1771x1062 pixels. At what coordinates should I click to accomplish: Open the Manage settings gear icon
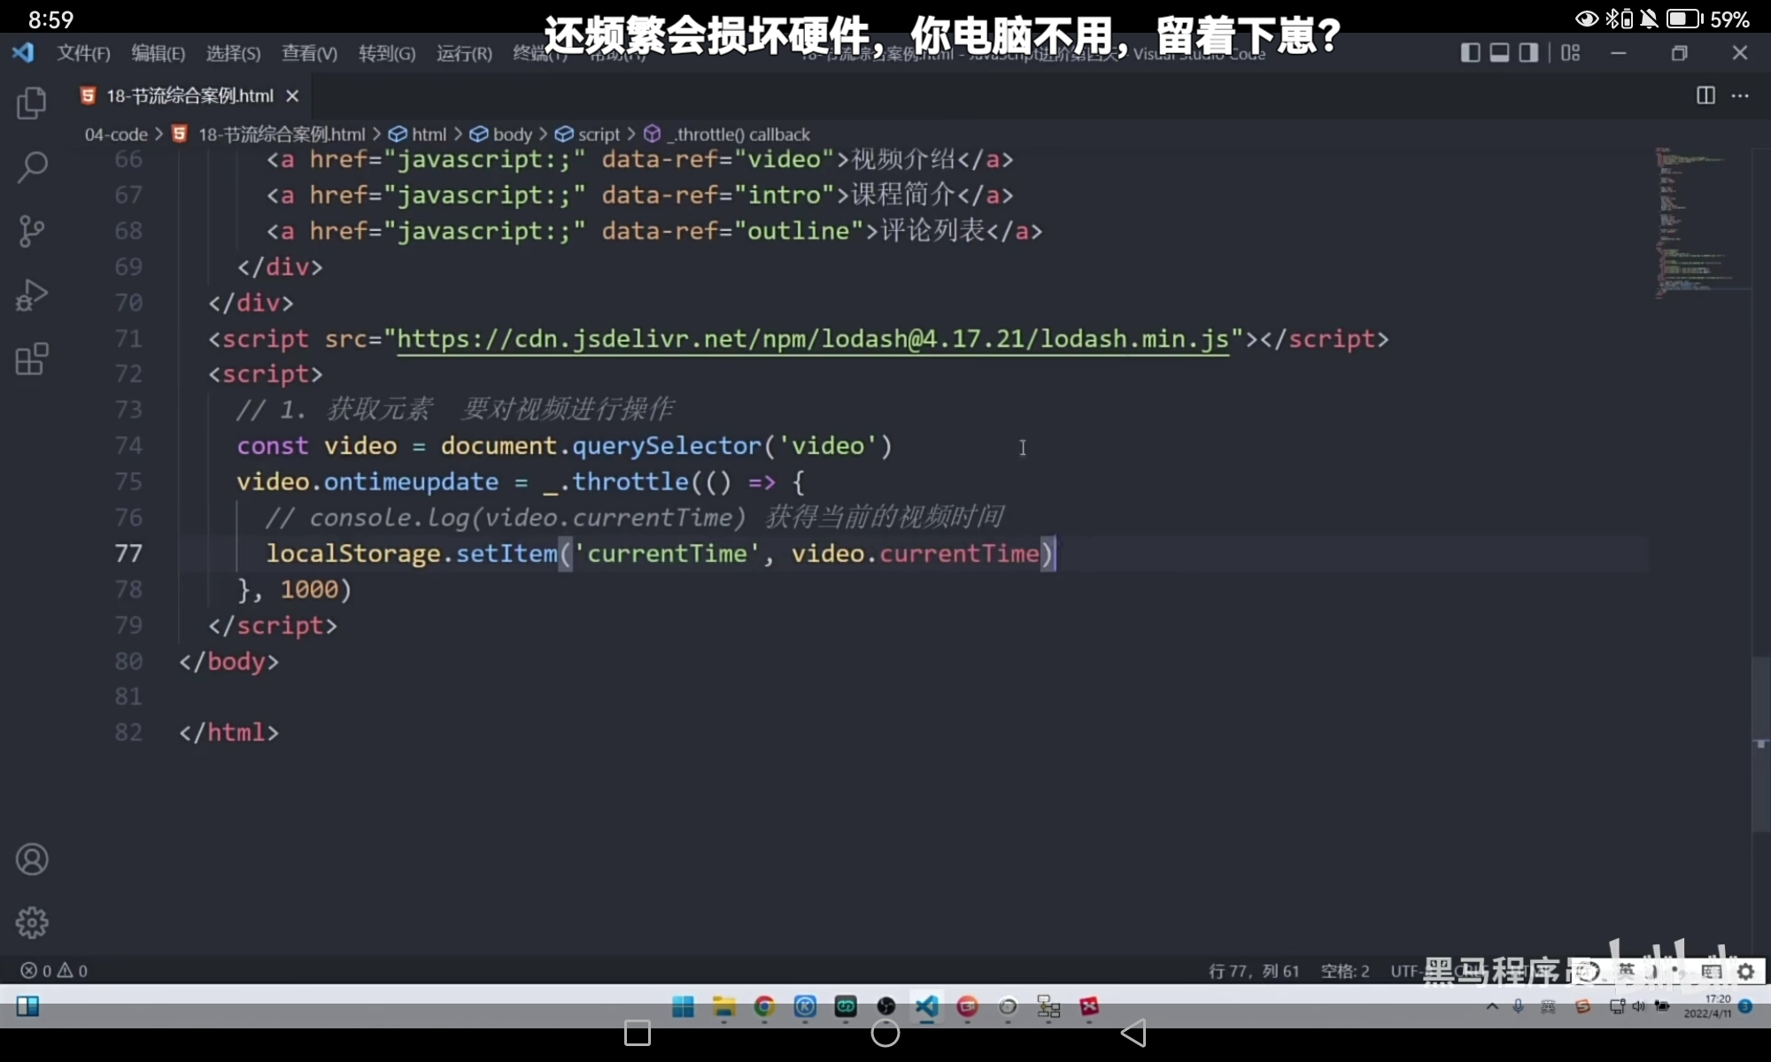pyautogui.click(x=32, y=923)
